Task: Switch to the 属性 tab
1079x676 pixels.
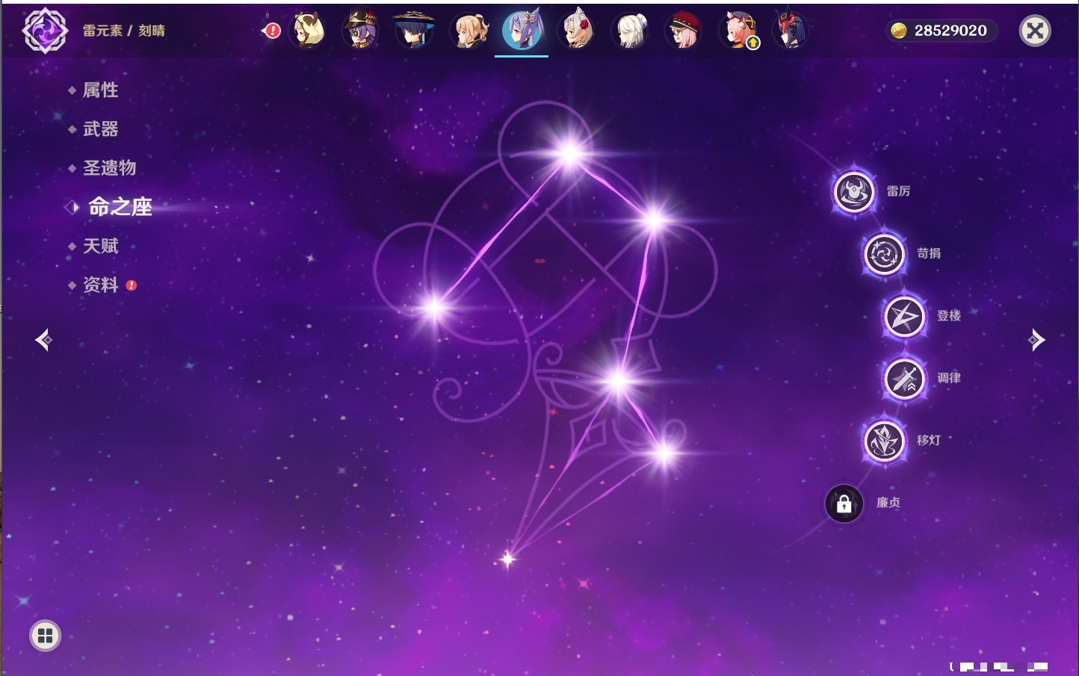Action: pyautogui.click(x=100, y=90)
